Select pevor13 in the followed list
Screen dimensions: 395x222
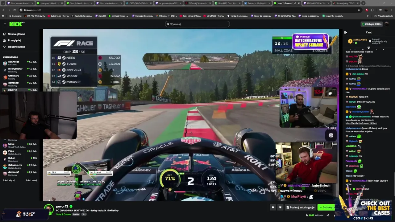(x=20, y=90)
